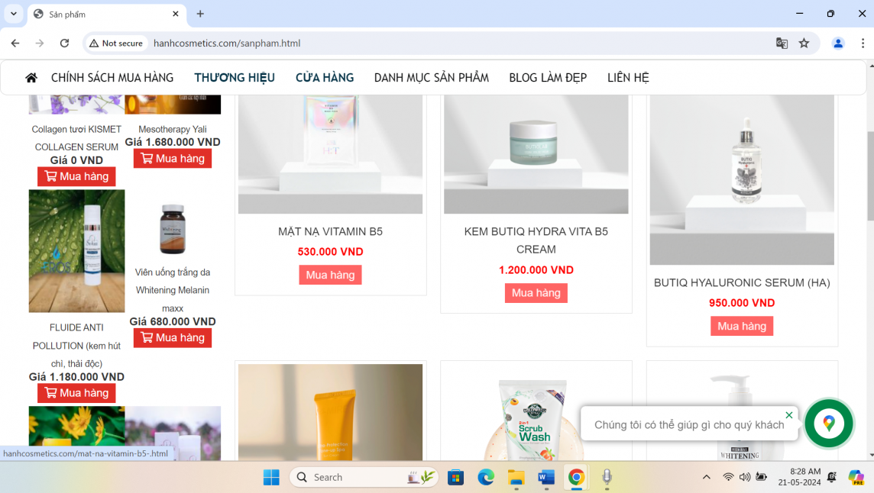
Task: Expand hidden icons in the system tray
Action: click(706, 477)
